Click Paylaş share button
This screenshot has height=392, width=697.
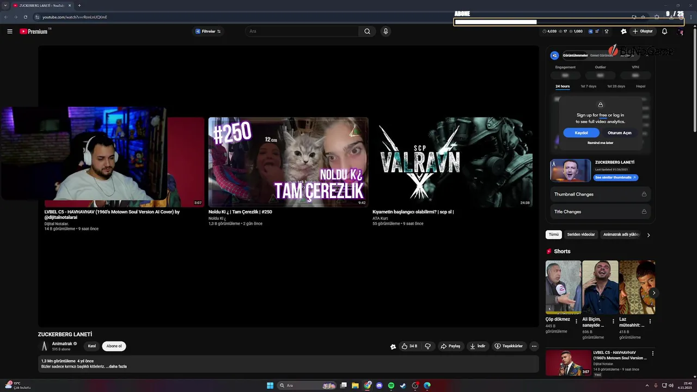[450, 346]
